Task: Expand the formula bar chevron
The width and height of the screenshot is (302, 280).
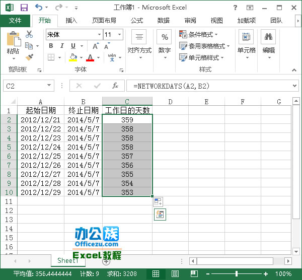Action: pyautogui.click(x=294, y=86)
